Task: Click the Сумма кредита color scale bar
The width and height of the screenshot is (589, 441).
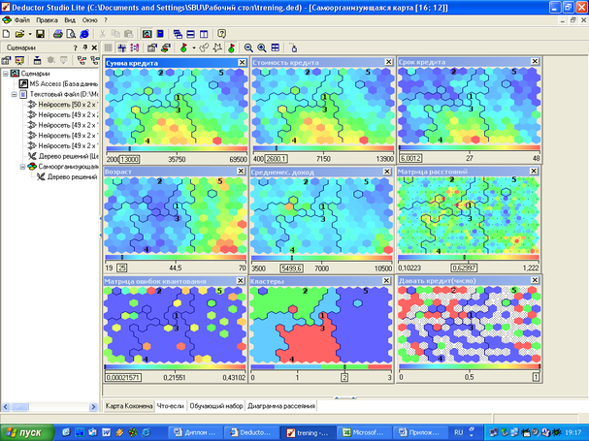Action: [x=174, y=149]
